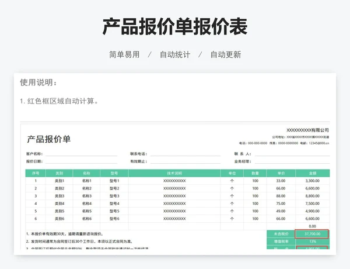Click cell 类别4 in row 4
The width and height of the screenshot is (350, 269).
(60, 204)
